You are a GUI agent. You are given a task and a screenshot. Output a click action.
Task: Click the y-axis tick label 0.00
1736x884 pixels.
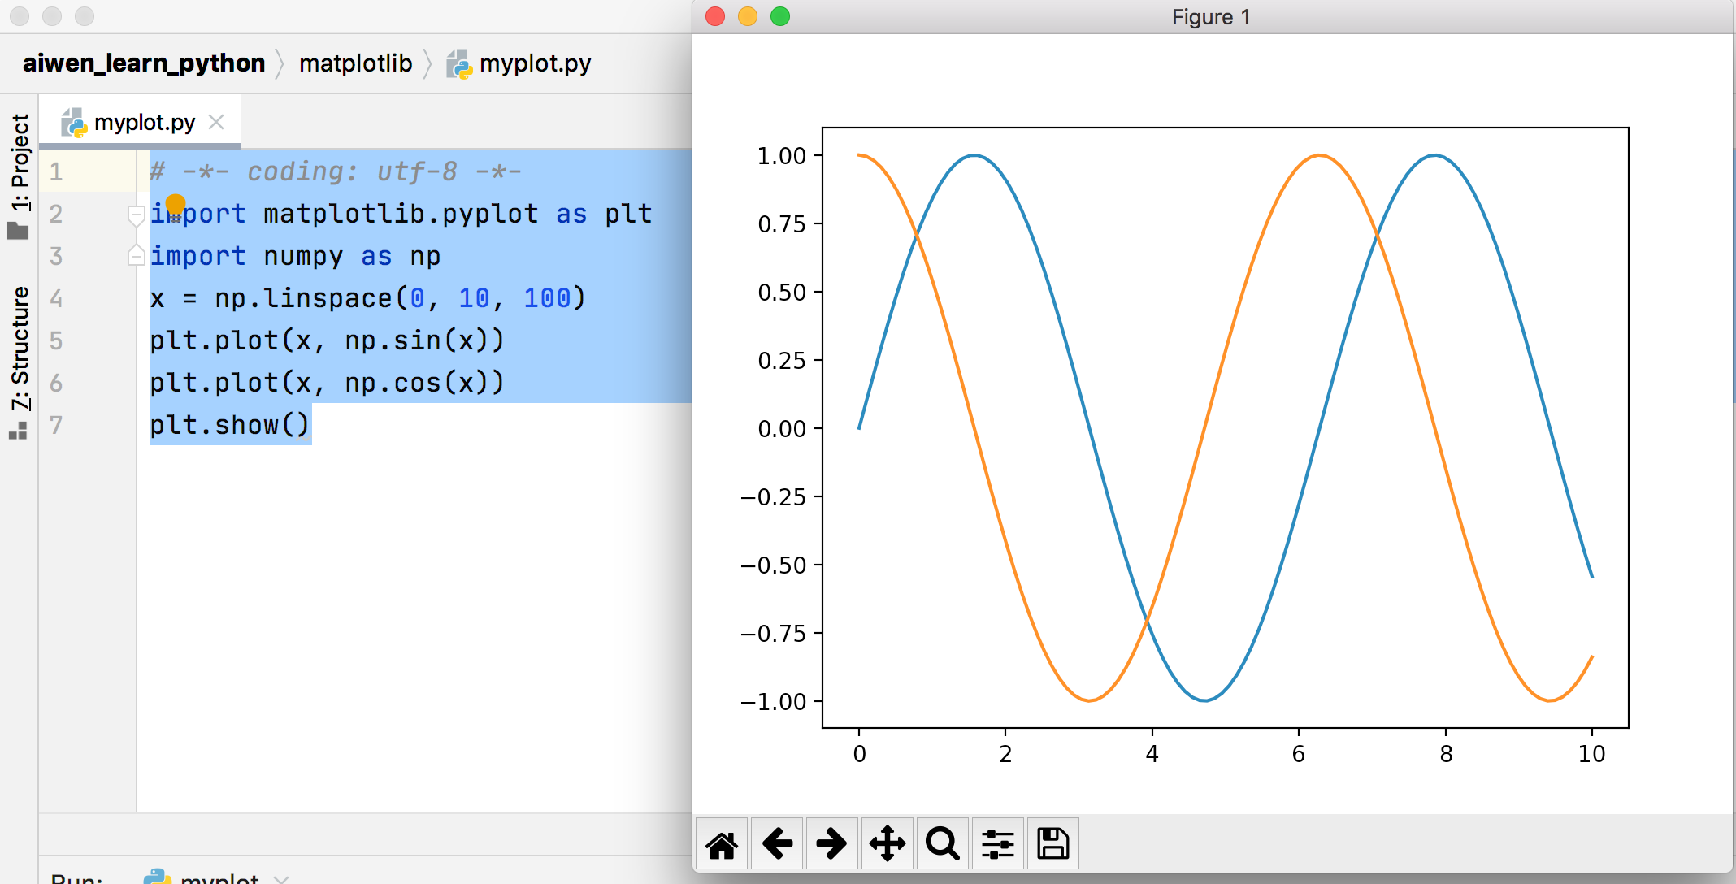(x=782, y=428)
